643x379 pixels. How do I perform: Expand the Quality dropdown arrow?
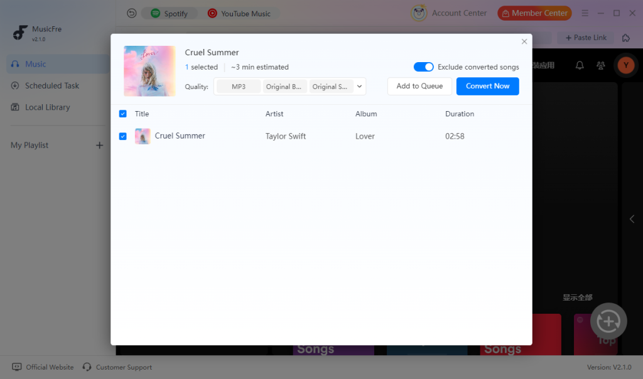click(359, 87)
